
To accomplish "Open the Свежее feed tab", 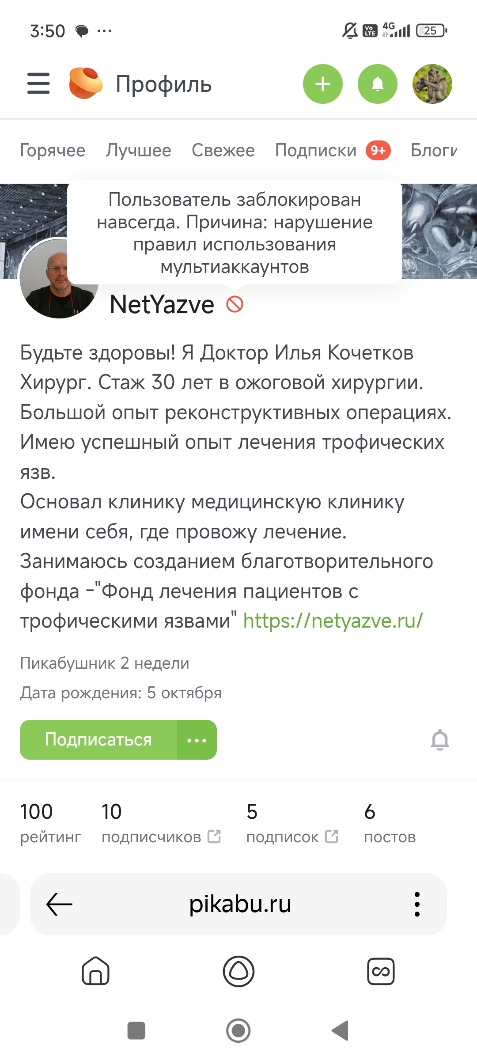I will (223, 151).
